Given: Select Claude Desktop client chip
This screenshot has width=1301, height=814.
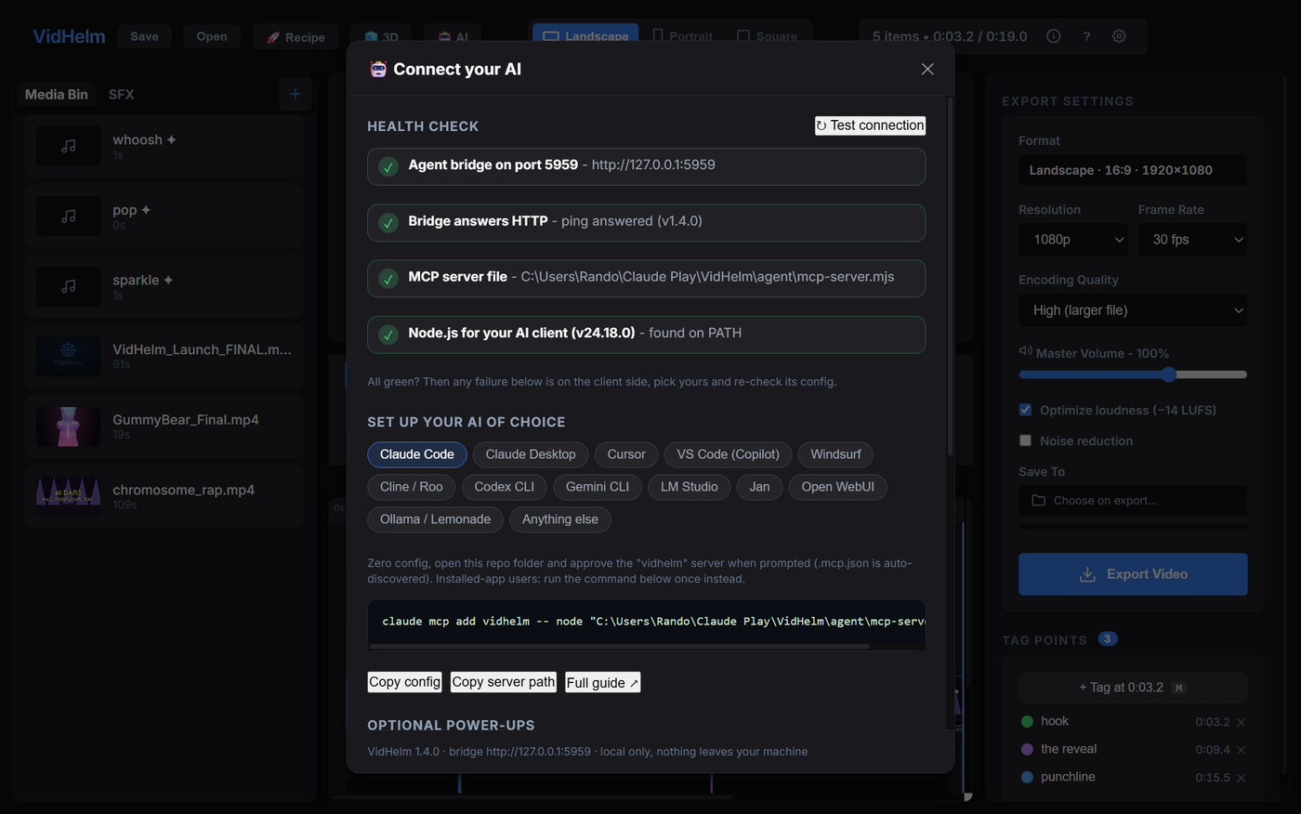Looking at the screenshot, I should pos(531,454).
